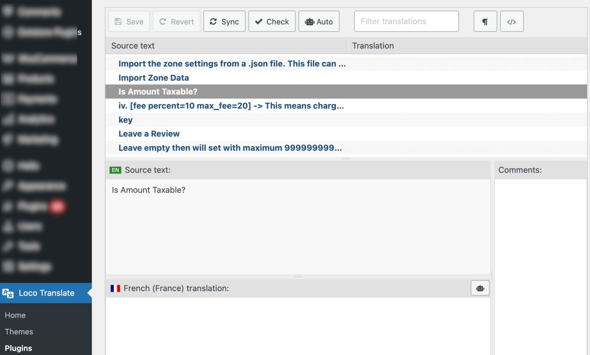Grab the splitter handle below the strings list
Screen dimensions: 590x355
pyautogui.click(x=346, y=159)
